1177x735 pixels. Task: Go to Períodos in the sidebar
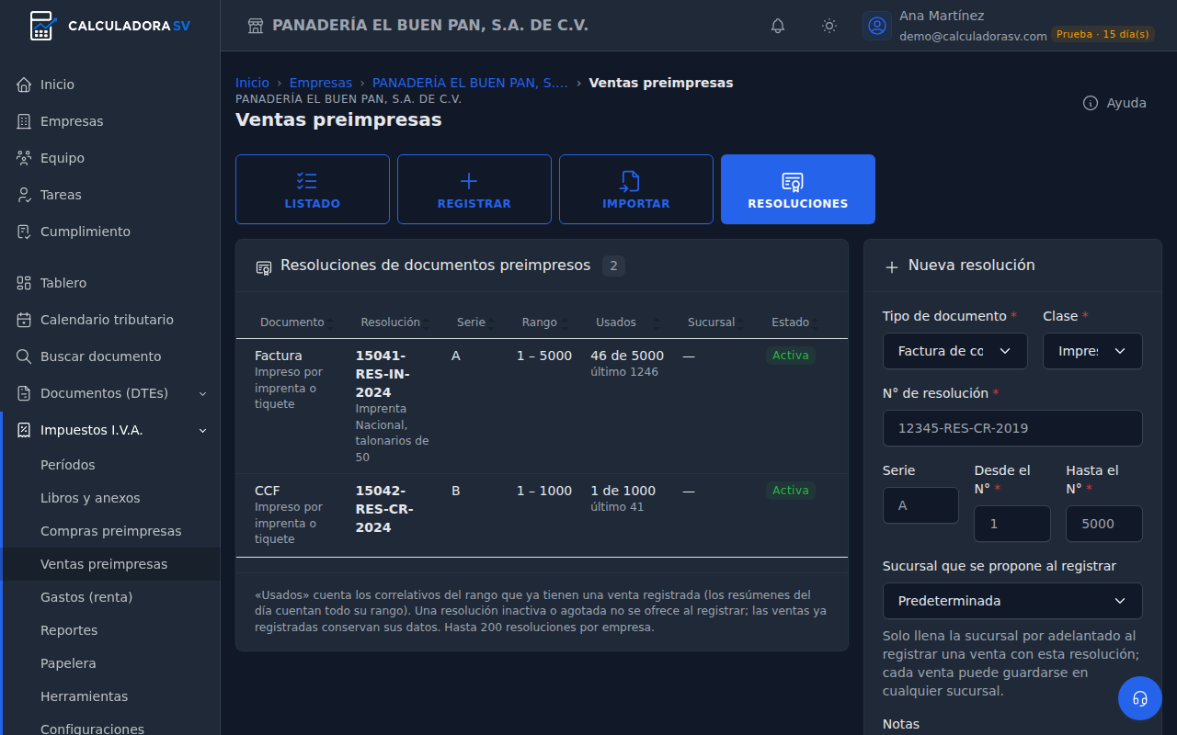pos(68,465)
